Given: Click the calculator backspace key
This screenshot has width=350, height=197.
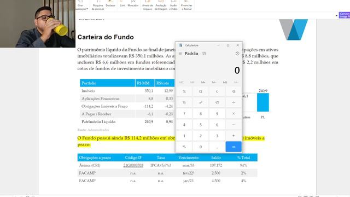Looking at the screenshot, I should pyautogui.click(x=234, y=91).
